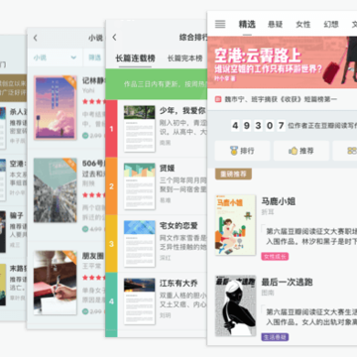Select the 长篇连载榜 ranking tab
357x357 pixels.
pos(135,59)
